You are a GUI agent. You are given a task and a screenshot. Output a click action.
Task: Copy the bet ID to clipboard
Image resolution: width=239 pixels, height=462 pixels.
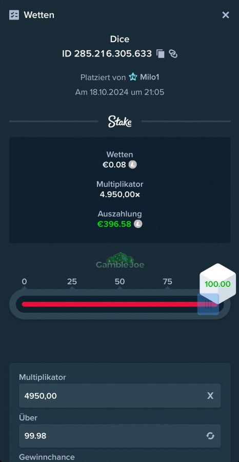[x=161, y=53]
